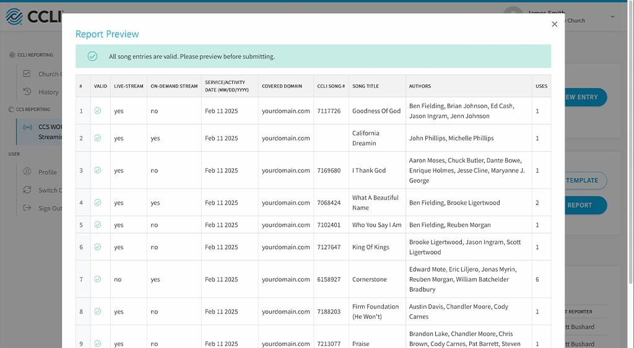Click song number 7213077

coord(329,344)
